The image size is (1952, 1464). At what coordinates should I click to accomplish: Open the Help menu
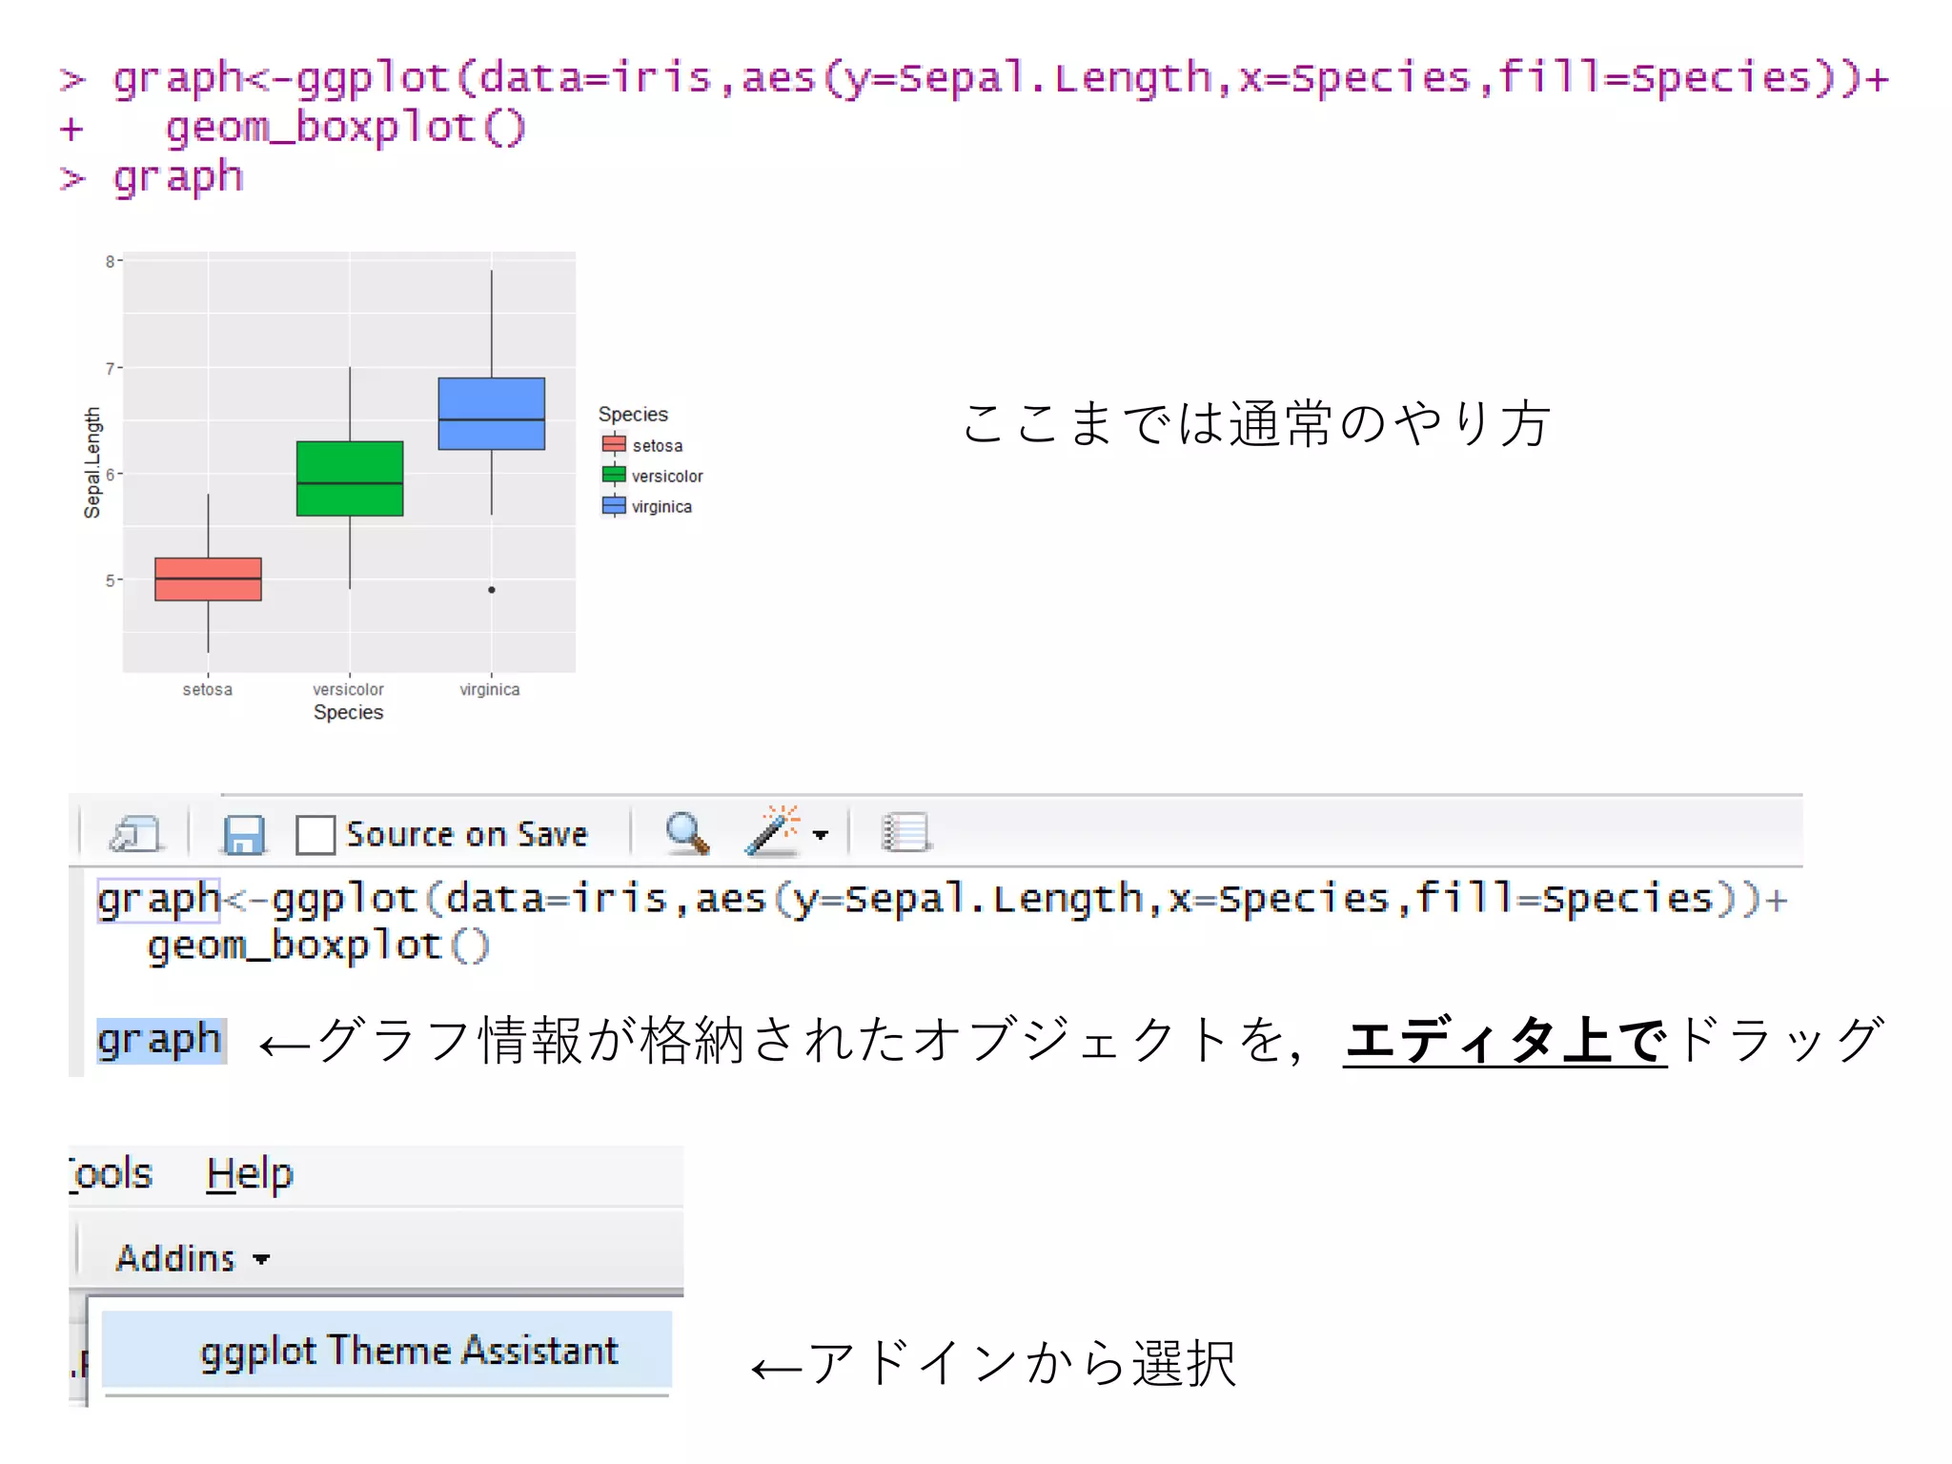(x=250, y=1174)
